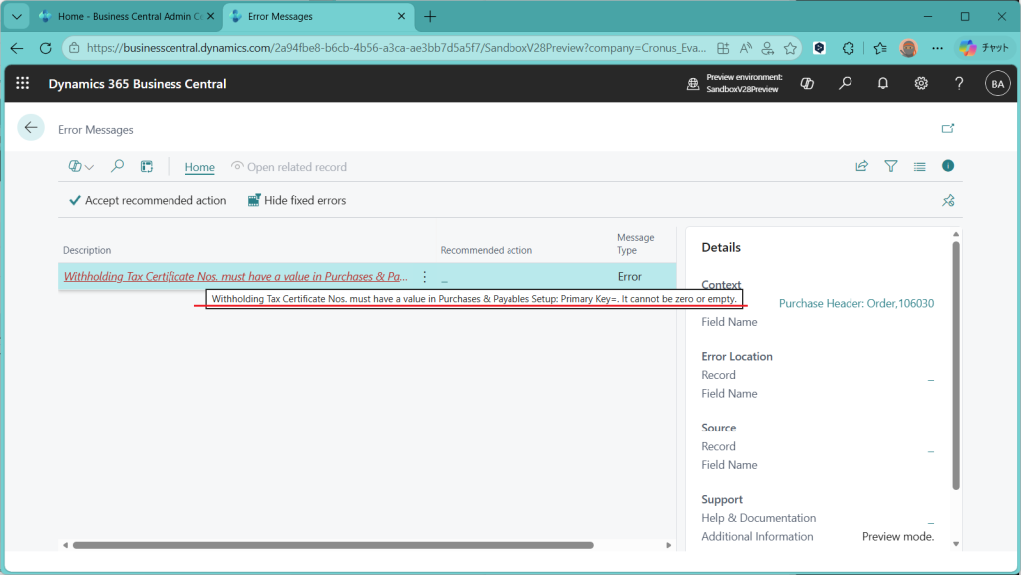Screen dimensions: 1021x575
Task: Click the Help question mark icon
Action: pos(959,84)
